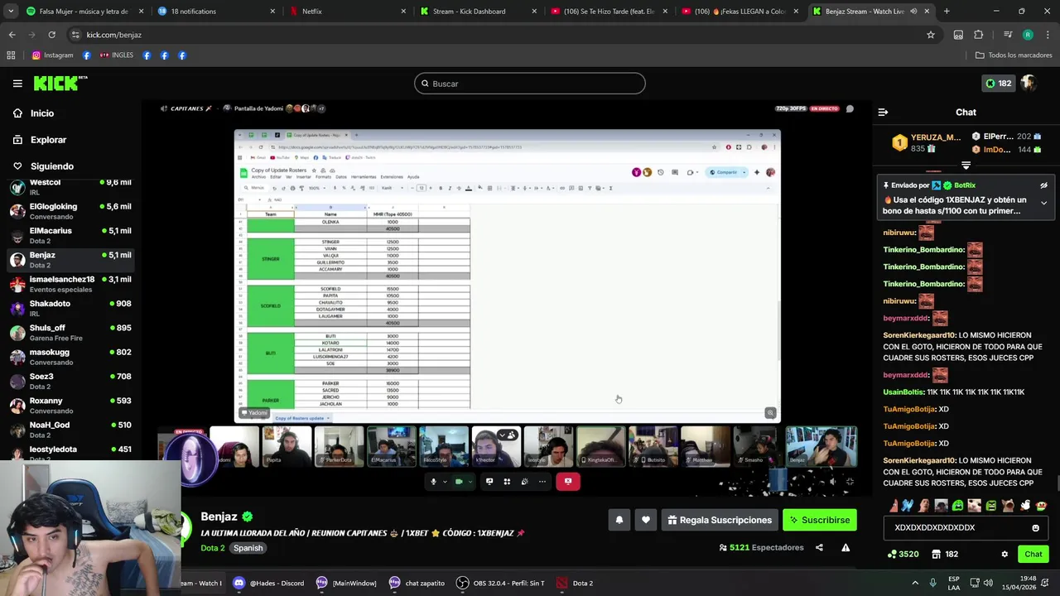Click the UsainBoltis username in chat
Screen dimensions: 1060x596
(x=903, y=392)
